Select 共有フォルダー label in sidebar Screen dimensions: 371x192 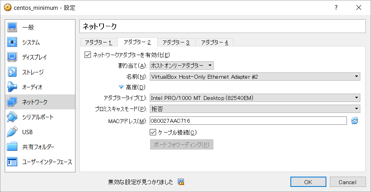[x=38, y=147]
